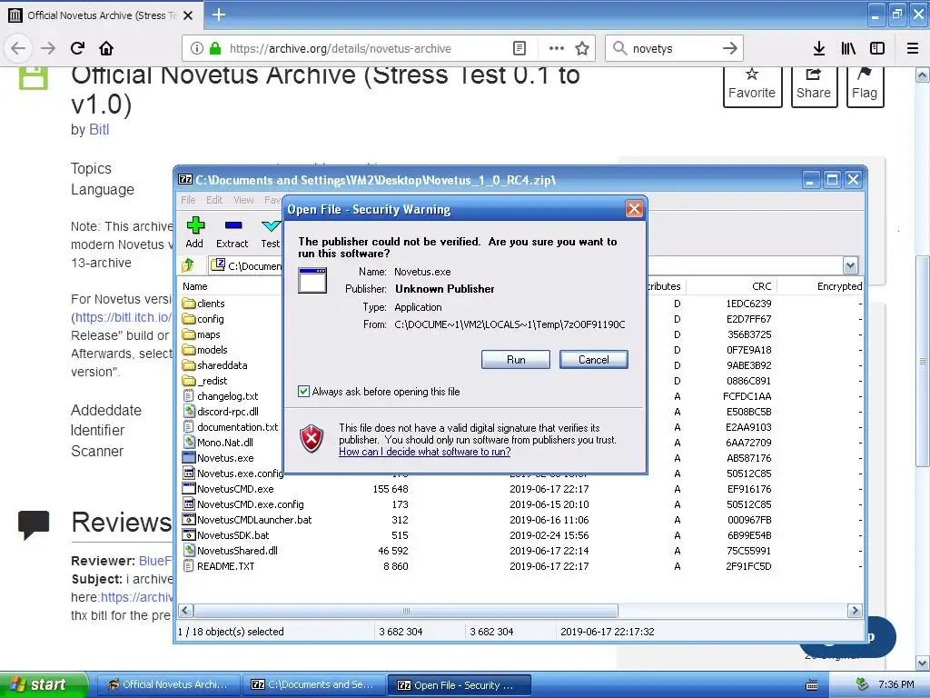This screenshot has height=698, width=930.
Task: Select NovetusSDK.bat file icon
Action: [x=189, y=534]
